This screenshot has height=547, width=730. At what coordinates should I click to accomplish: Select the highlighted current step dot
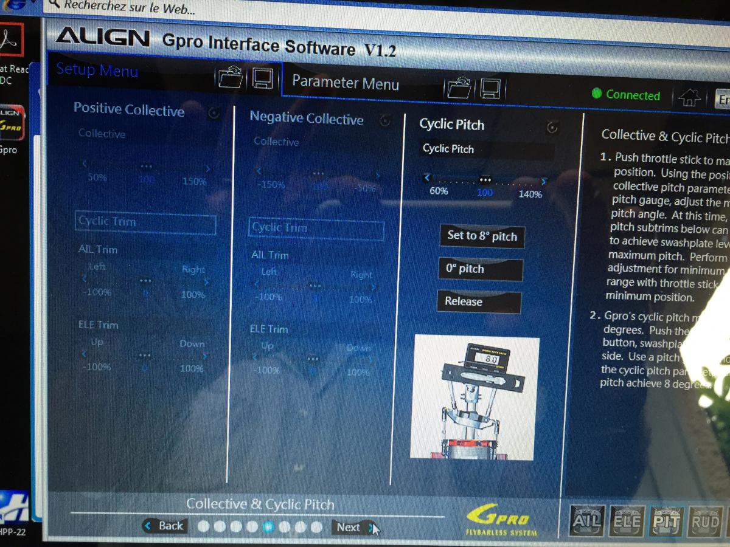(268, 527)
